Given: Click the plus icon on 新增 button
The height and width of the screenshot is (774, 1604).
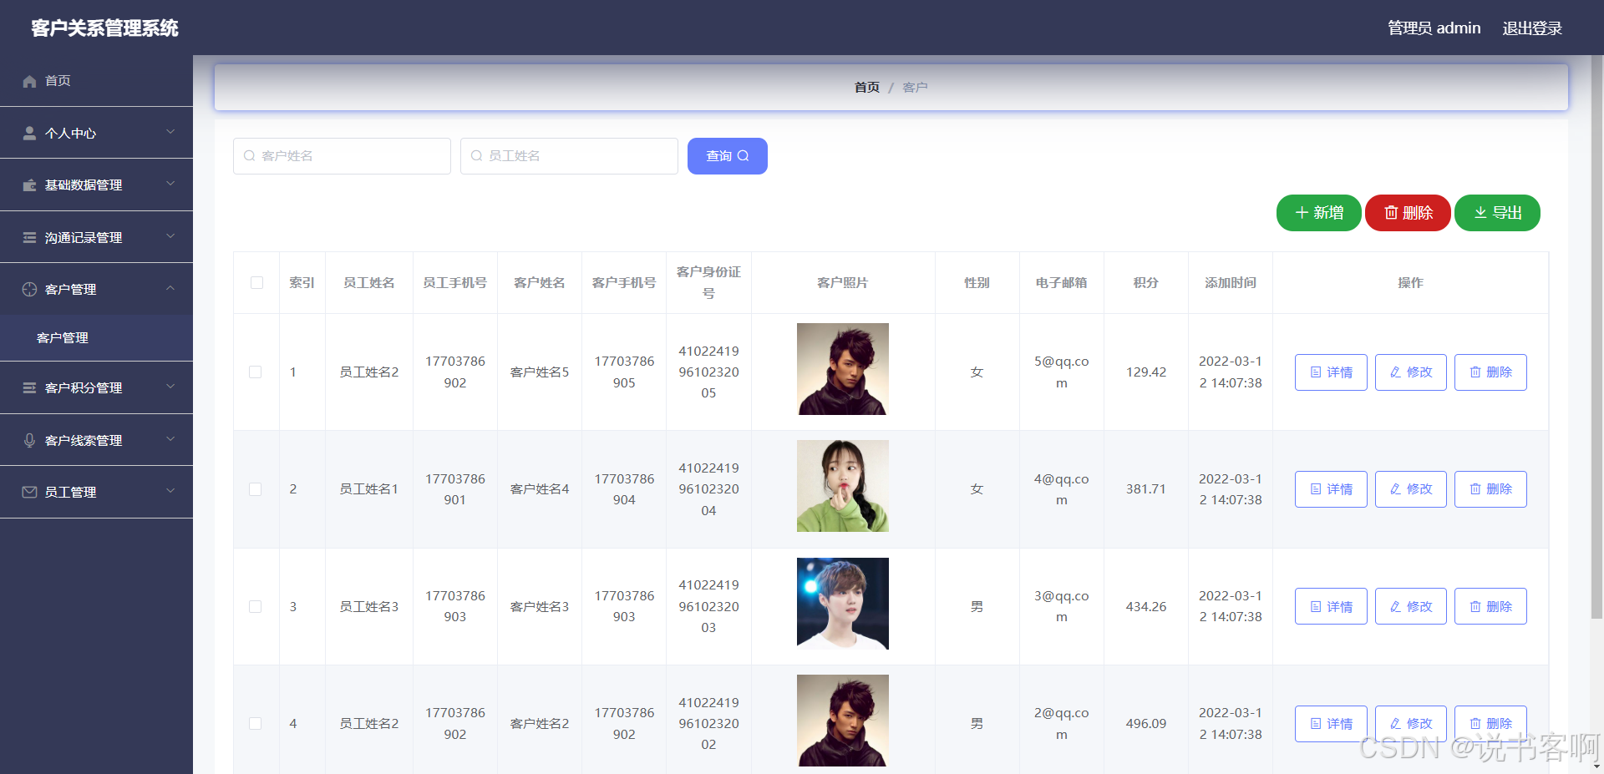Looking at the screenshot, I should pyautogui.click(x=1302, y=213).
